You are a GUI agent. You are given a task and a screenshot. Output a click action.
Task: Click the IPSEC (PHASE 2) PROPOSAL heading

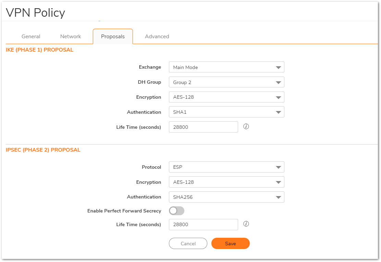(43, 150)
